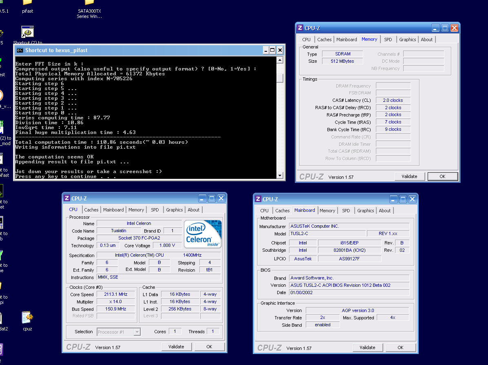Go to About tab in Mainboard window
Image resolution: width=488 pixels, height=365 pixels.
coord(385,211)
